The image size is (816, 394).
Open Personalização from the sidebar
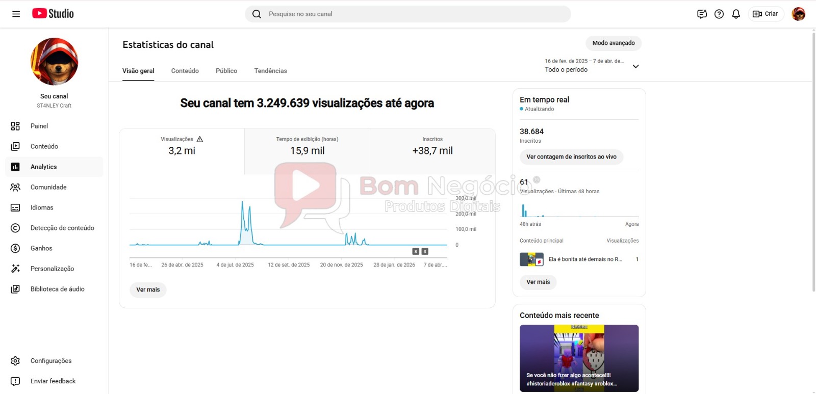pyautogui.click(x=52, y=269)
